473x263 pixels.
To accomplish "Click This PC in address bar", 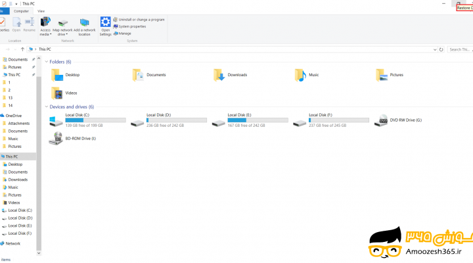I will 45,49.
